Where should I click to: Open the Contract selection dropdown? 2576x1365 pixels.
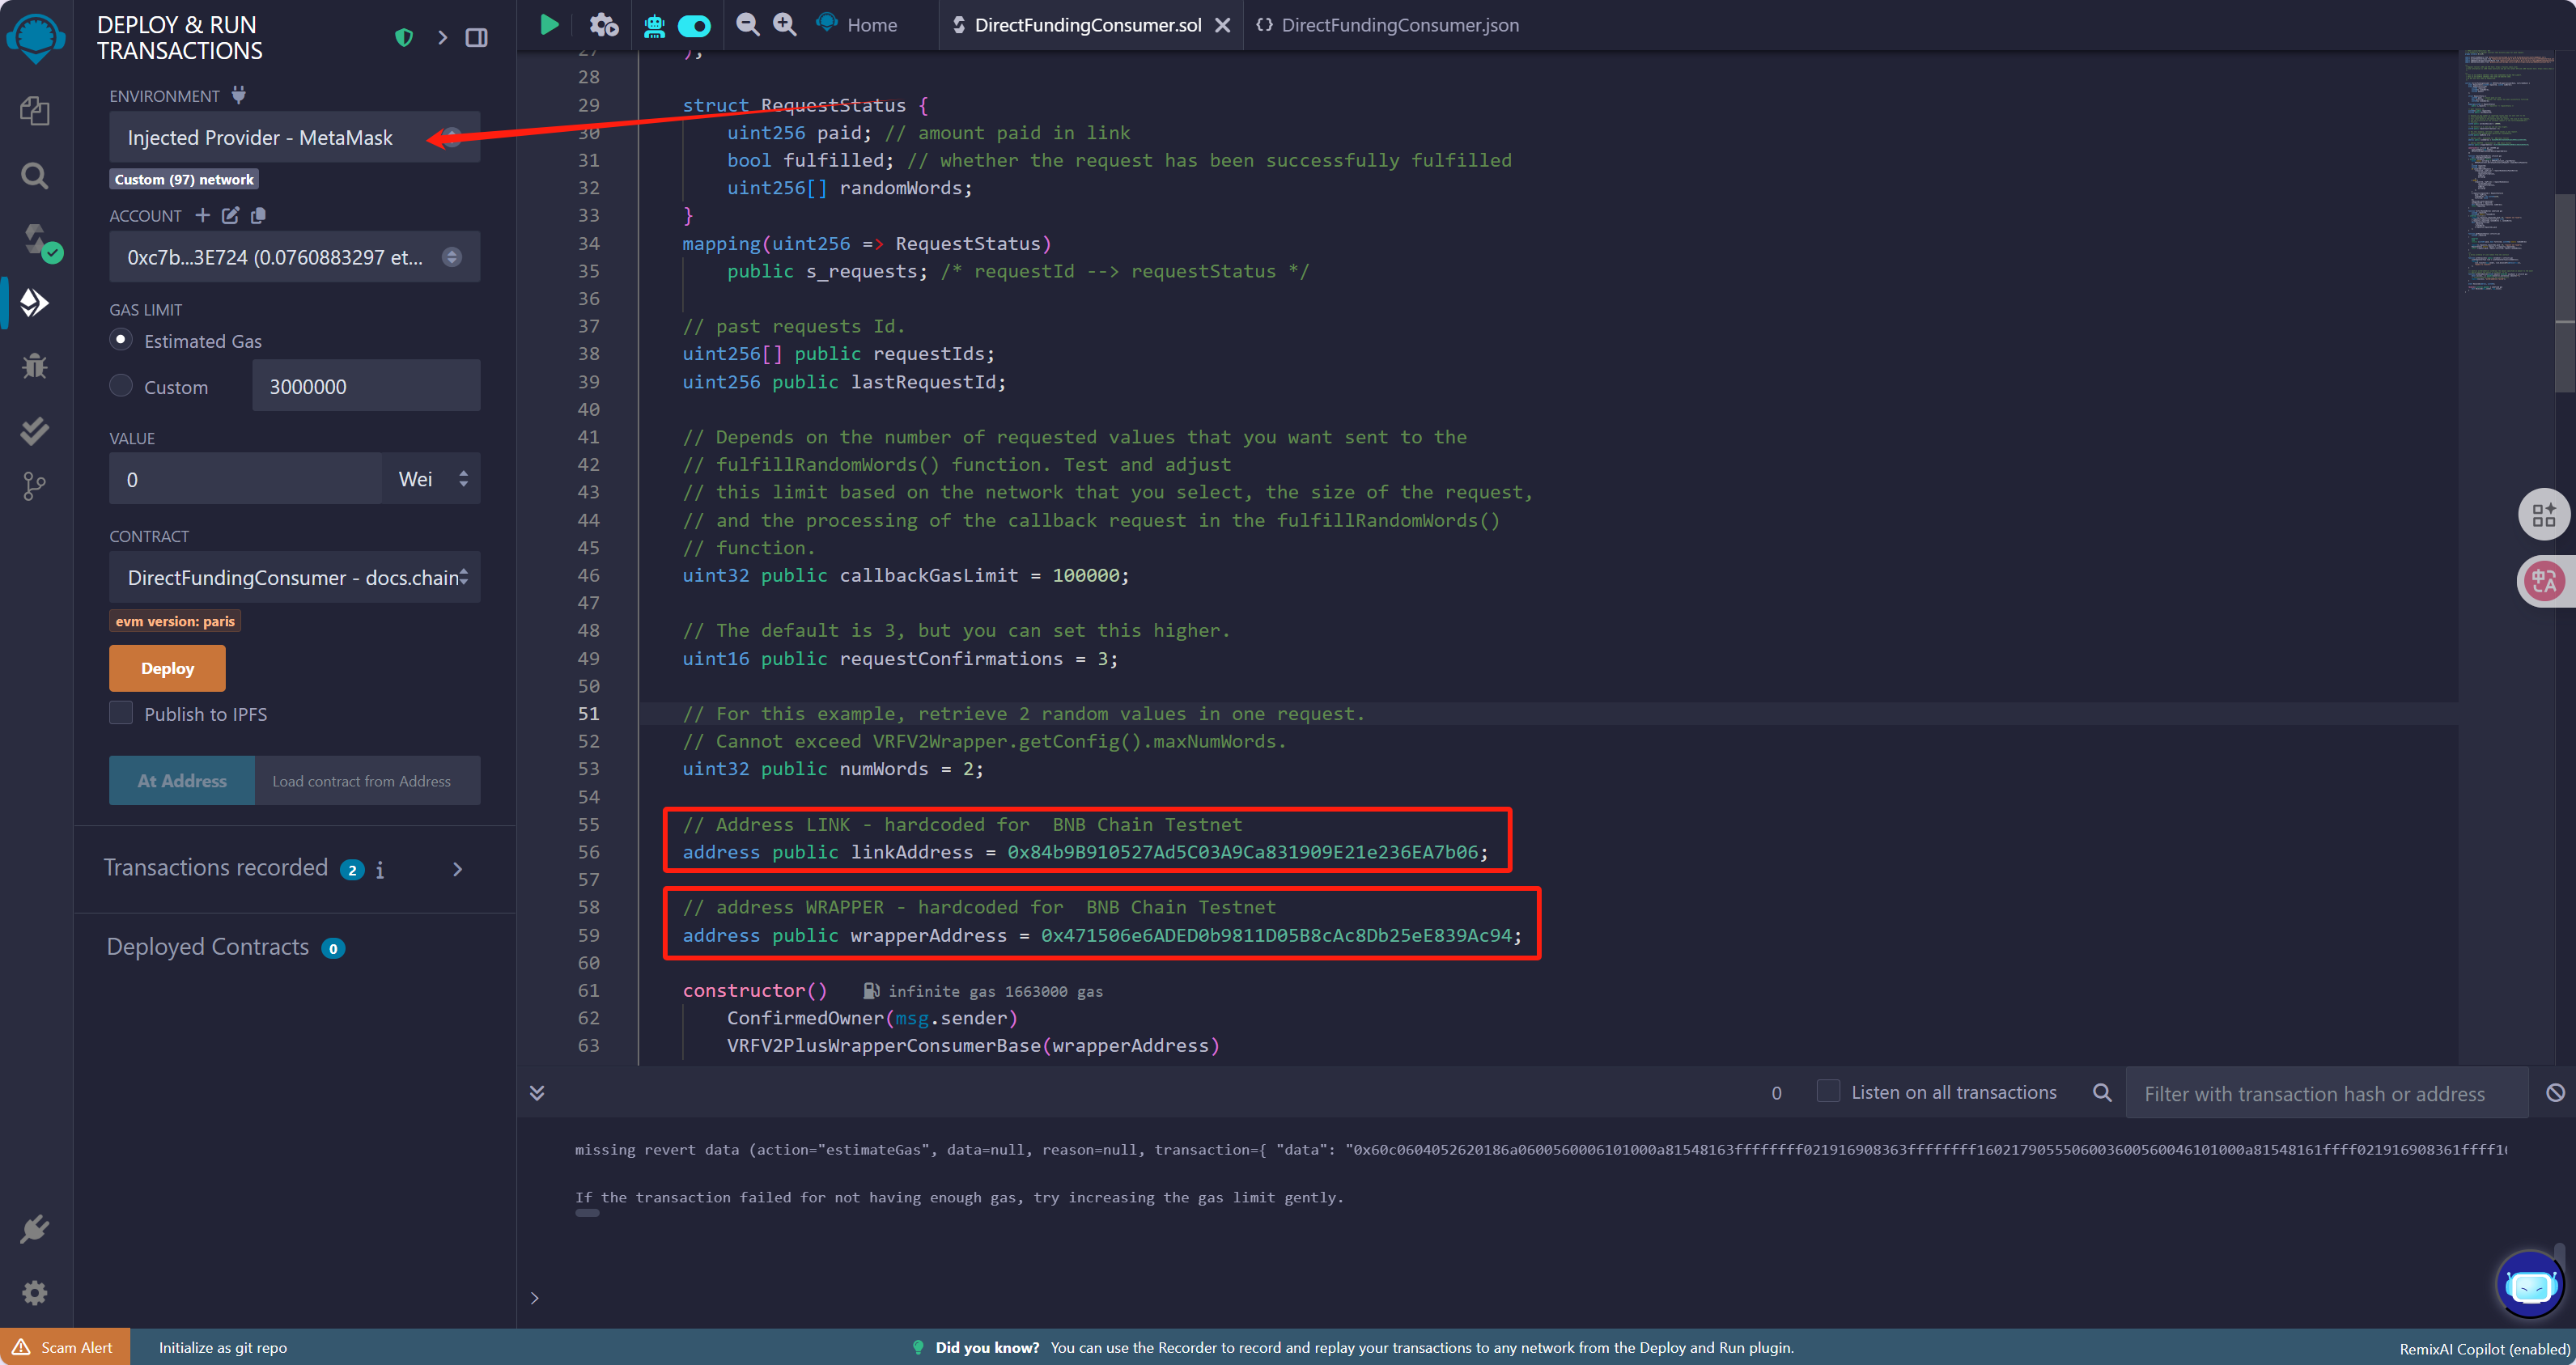(x=294, y=577)
